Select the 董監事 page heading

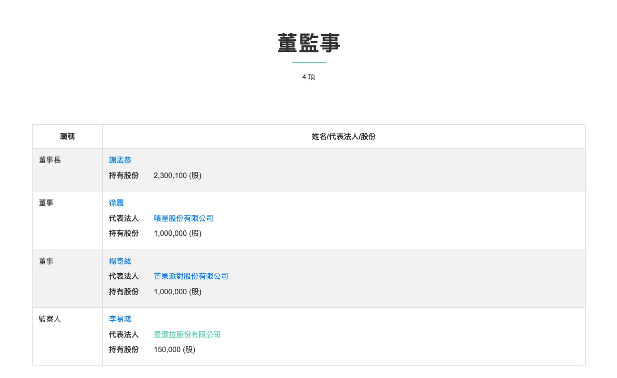click(309, 43)
